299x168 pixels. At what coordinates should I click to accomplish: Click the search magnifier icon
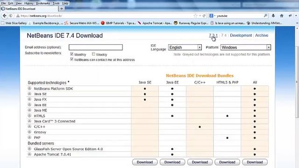(x=265, y=15)
